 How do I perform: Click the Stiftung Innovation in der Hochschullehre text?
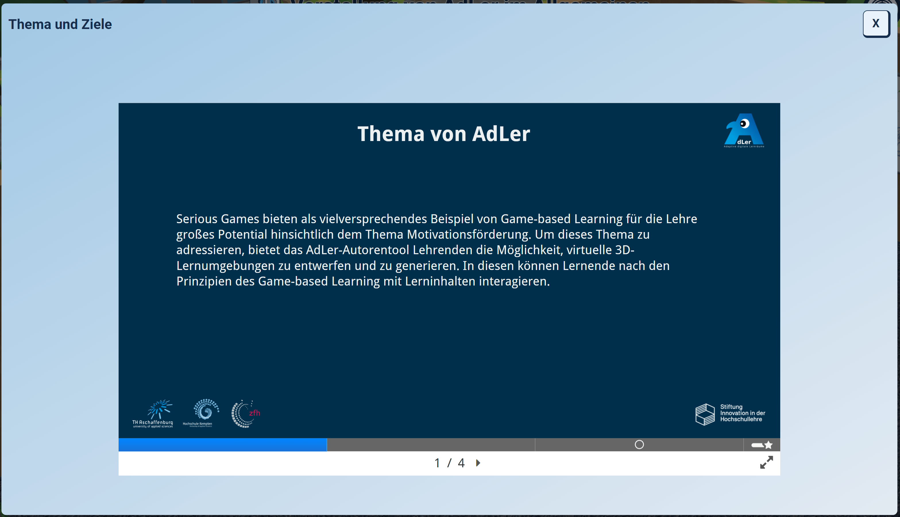pos(742,413)
